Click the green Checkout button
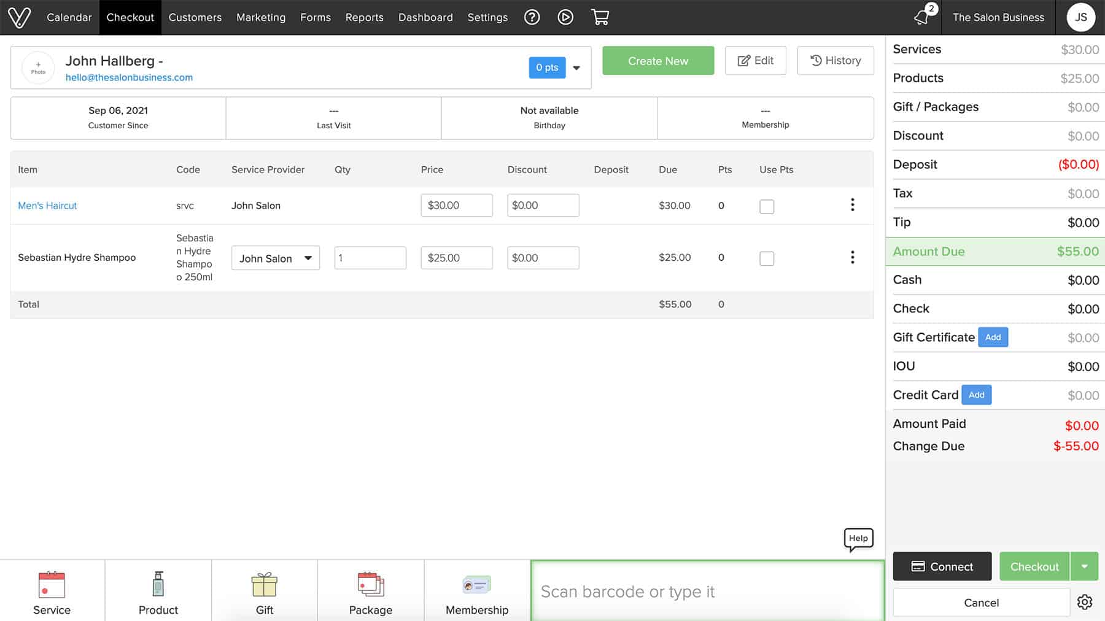Screen dimensions: 1105x621 tap(1034, 566)
